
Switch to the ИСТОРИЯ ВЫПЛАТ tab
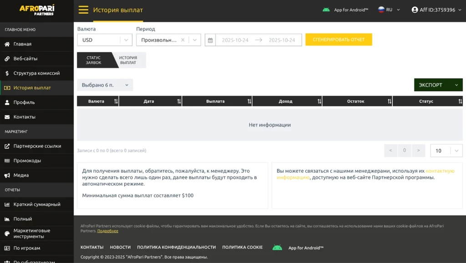point(128,60)
